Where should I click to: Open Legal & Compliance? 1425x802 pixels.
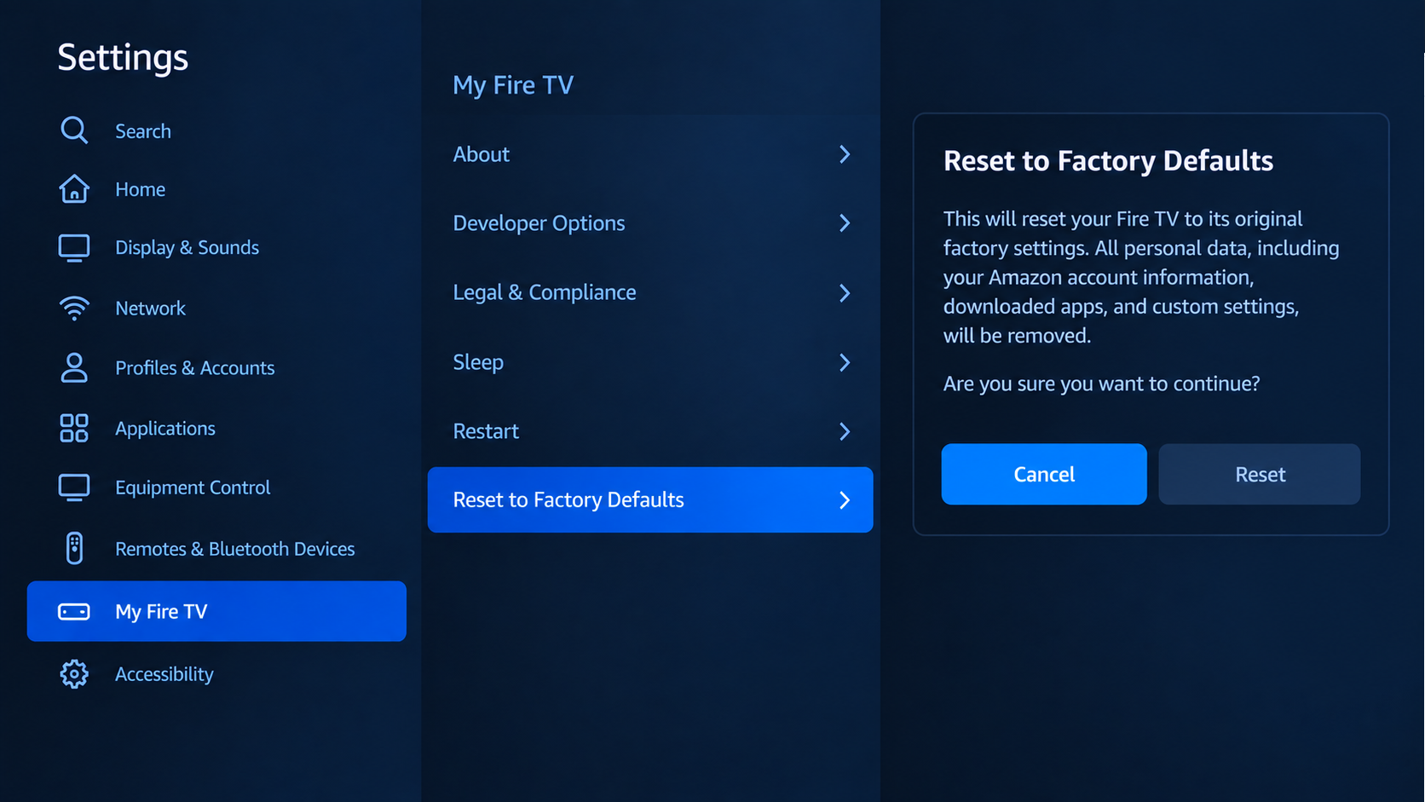(x=650, y=293)
